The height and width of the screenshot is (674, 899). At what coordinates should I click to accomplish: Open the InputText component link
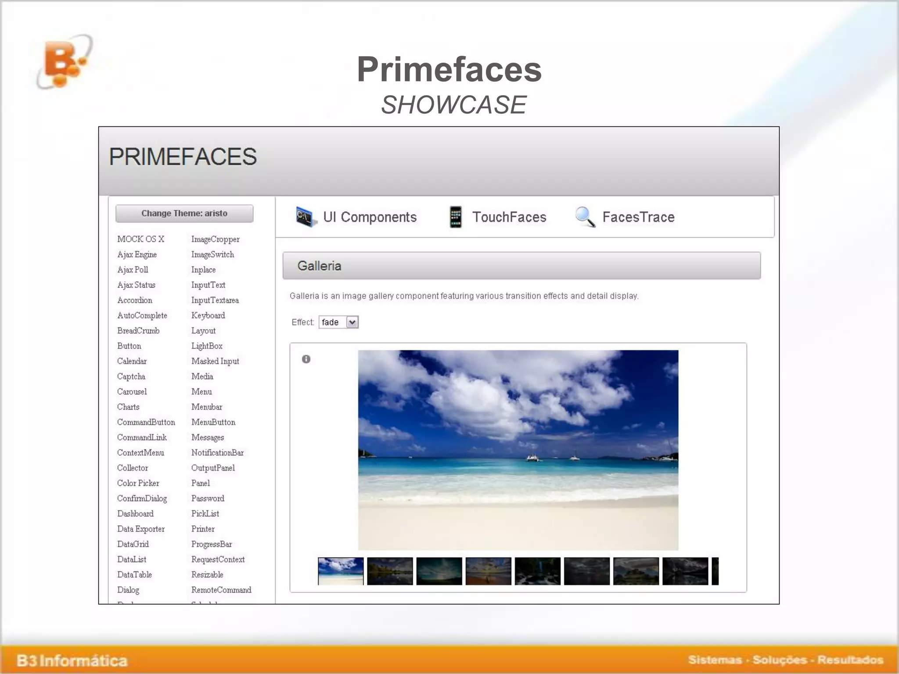tap(208, 285)
